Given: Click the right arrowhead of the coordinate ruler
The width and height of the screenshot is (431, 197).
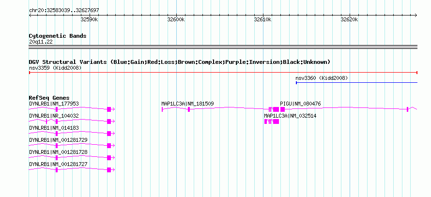Looking at the screenshot, I should (x=416, y=15).
